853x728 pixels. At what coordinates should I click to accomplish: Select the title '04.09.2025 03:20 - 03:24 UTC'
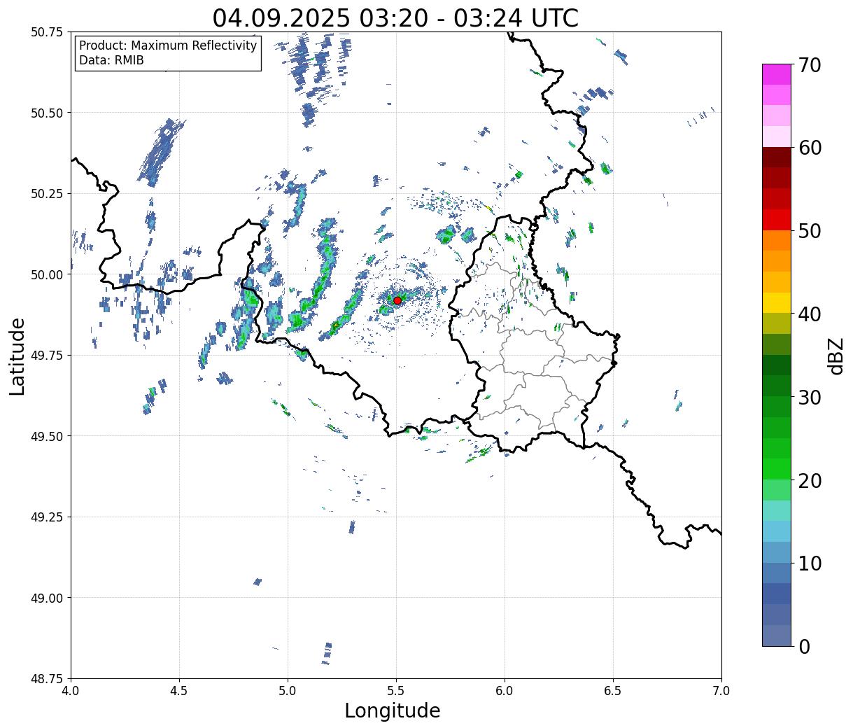point(395,17)
